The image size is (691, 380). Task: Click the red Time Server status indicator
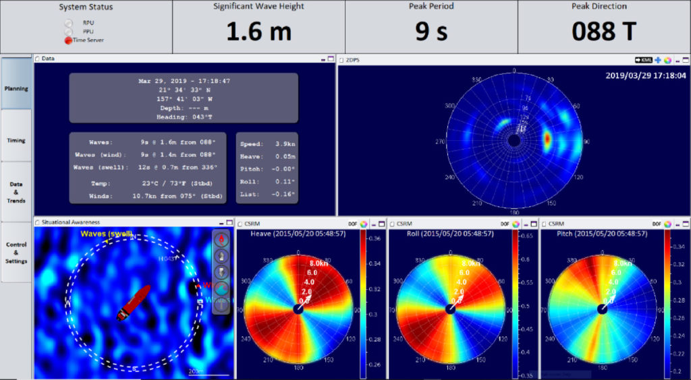(x=69, y=40)
